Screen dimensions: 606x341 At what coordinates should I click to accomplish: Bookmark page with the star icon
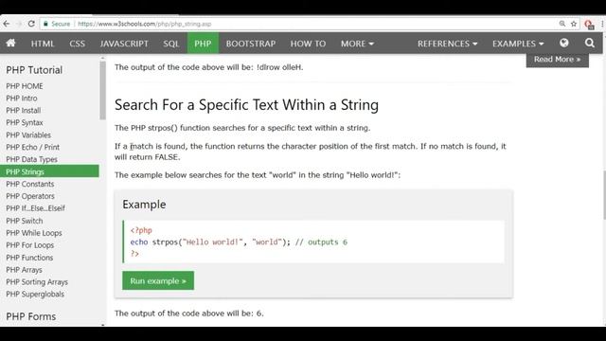click(x=574, y=24)
